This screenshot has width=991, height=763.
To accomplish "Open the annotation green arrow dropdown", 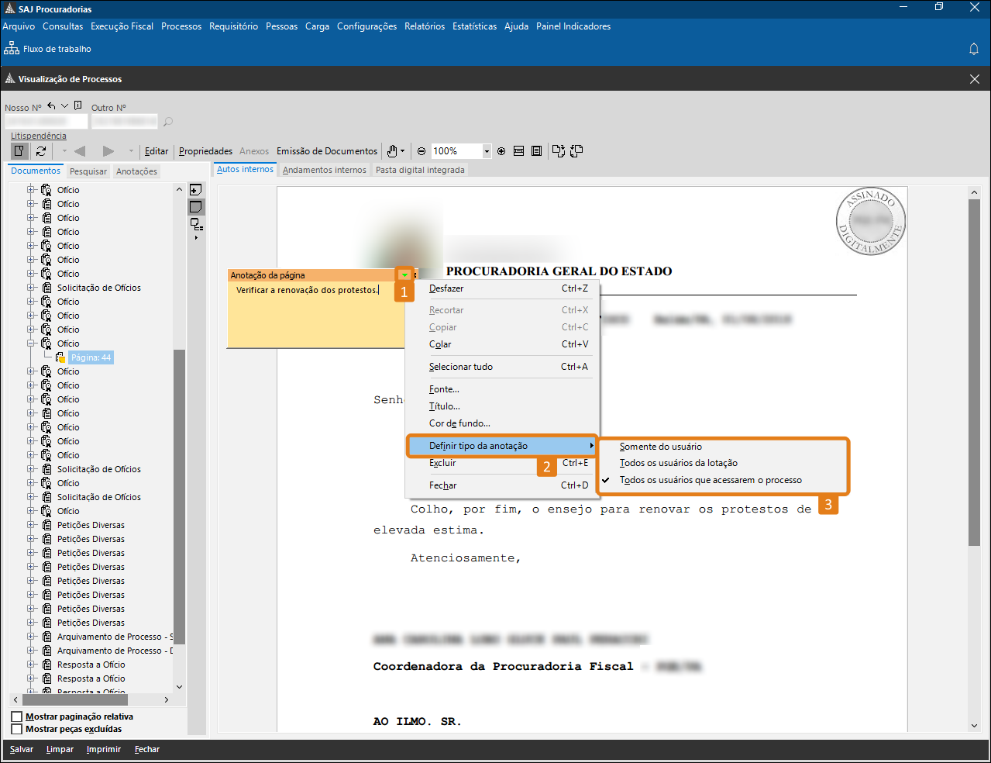I will coord(404,275).
